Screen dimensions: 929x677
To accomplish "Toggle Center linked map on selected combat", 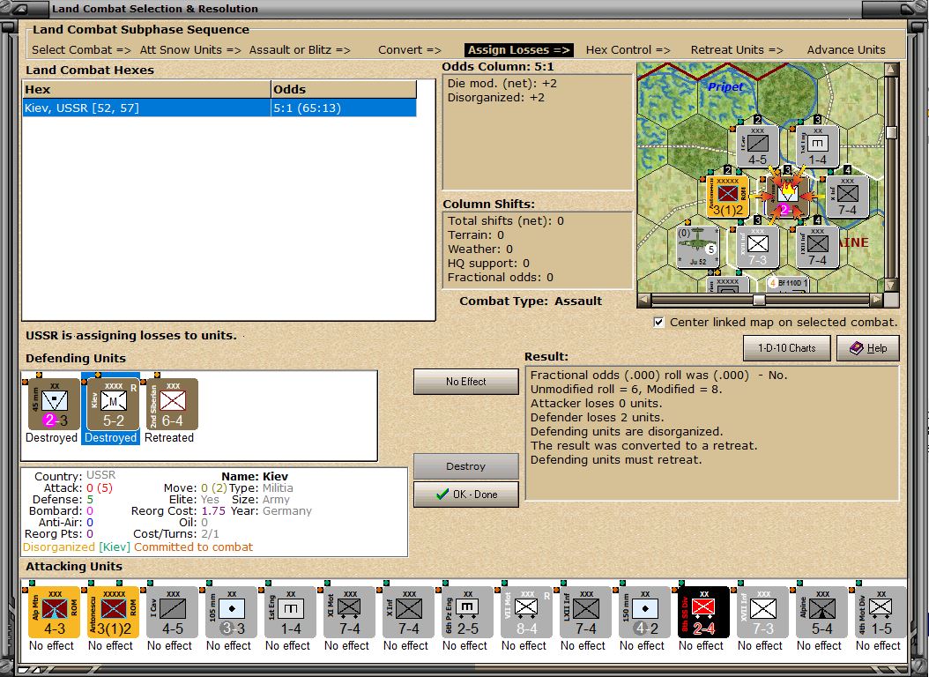I will click(x=658, y=323).
